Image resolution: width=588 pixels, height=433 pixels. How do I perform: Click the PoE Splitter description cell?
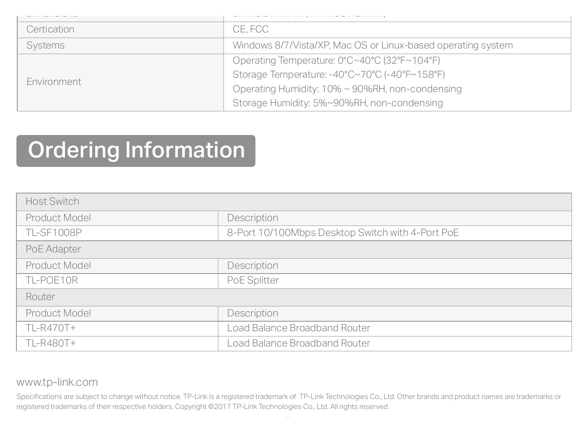[x=395, y=281]
